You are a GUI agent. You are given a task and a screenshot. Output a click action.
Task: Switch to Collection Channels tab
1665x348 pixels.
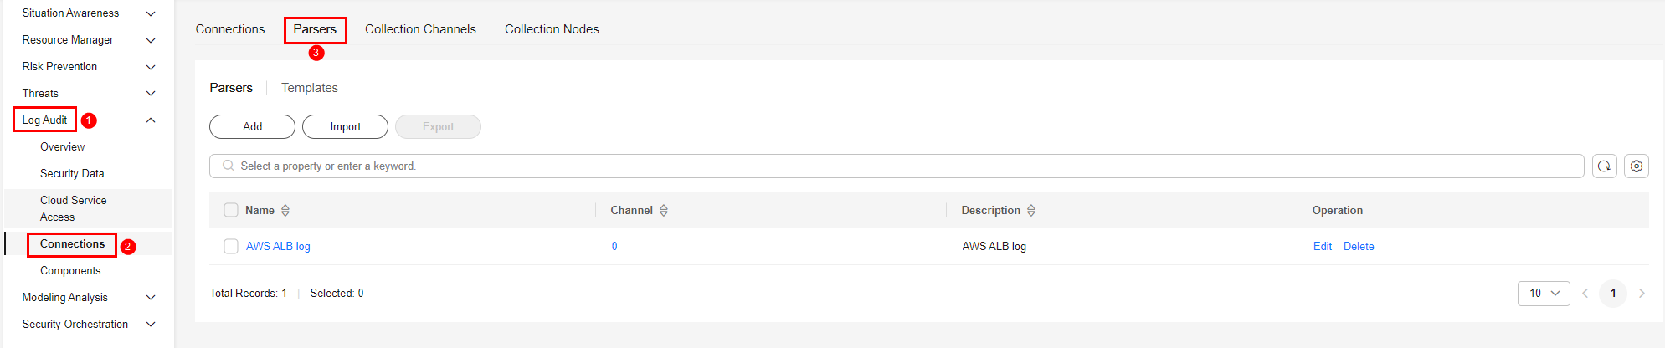click(x=420, y=29)
